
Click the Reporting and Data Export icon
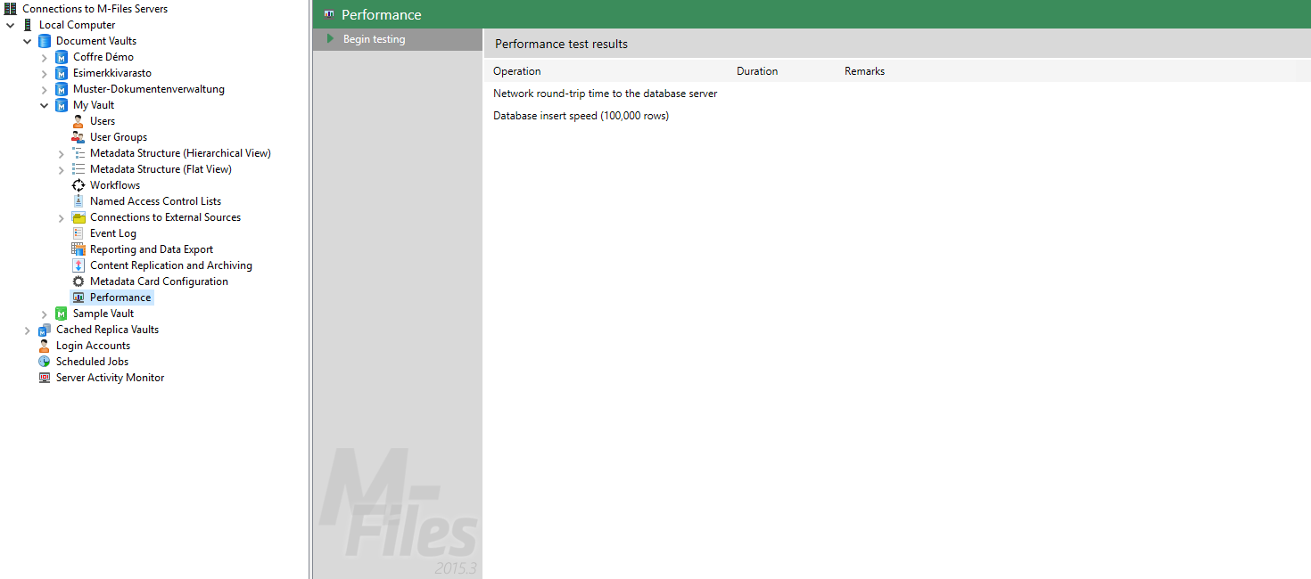click(78, 249)
